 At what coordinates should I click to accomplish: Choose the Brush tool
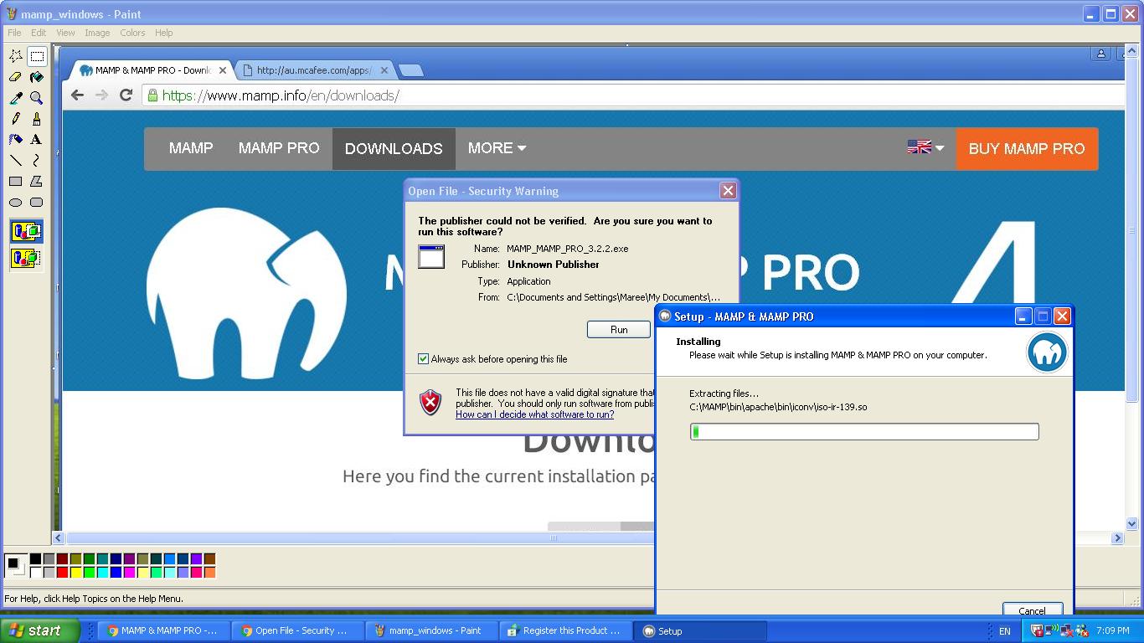[x=37, y=119]
